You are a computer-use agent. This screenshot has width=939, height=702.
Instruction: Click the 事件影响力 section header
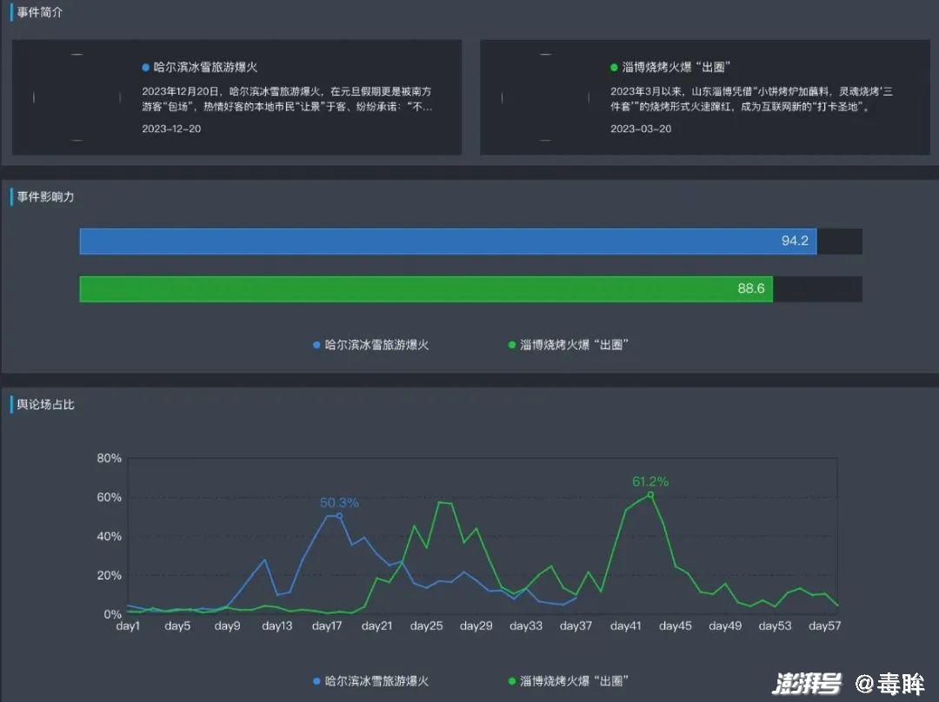click(45, 197)
